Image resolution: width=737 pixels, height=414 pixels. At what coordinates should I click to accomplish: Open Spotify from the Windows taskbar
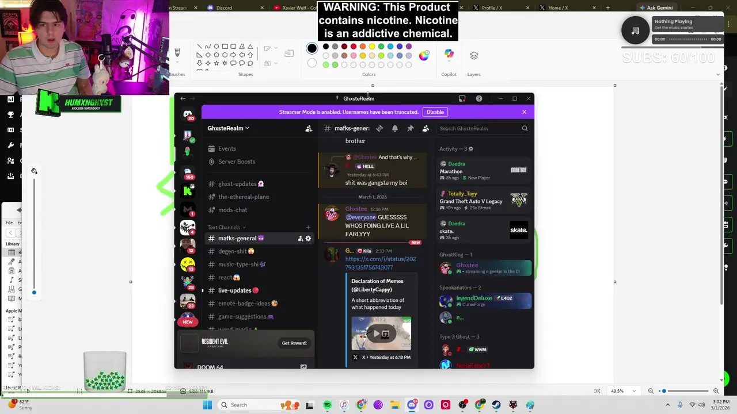click(327, 405)
